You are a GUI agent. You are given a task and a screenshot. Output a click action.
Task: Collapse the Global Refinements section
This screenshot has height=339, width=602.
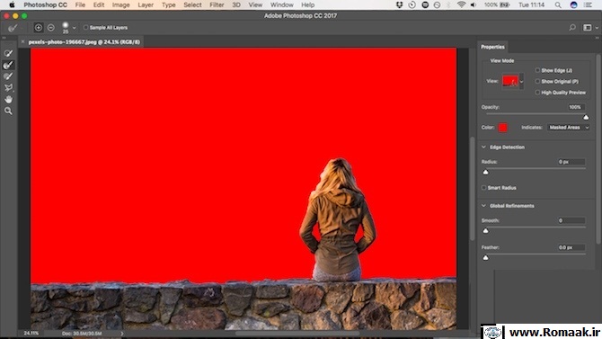pos(483,206)
